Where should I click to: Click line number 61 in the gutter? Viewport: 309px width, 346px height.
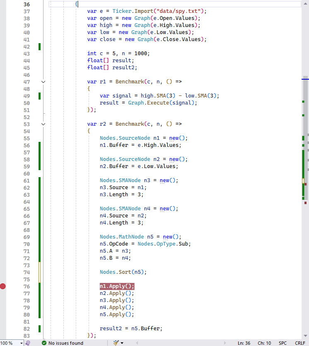click(27, 181)
